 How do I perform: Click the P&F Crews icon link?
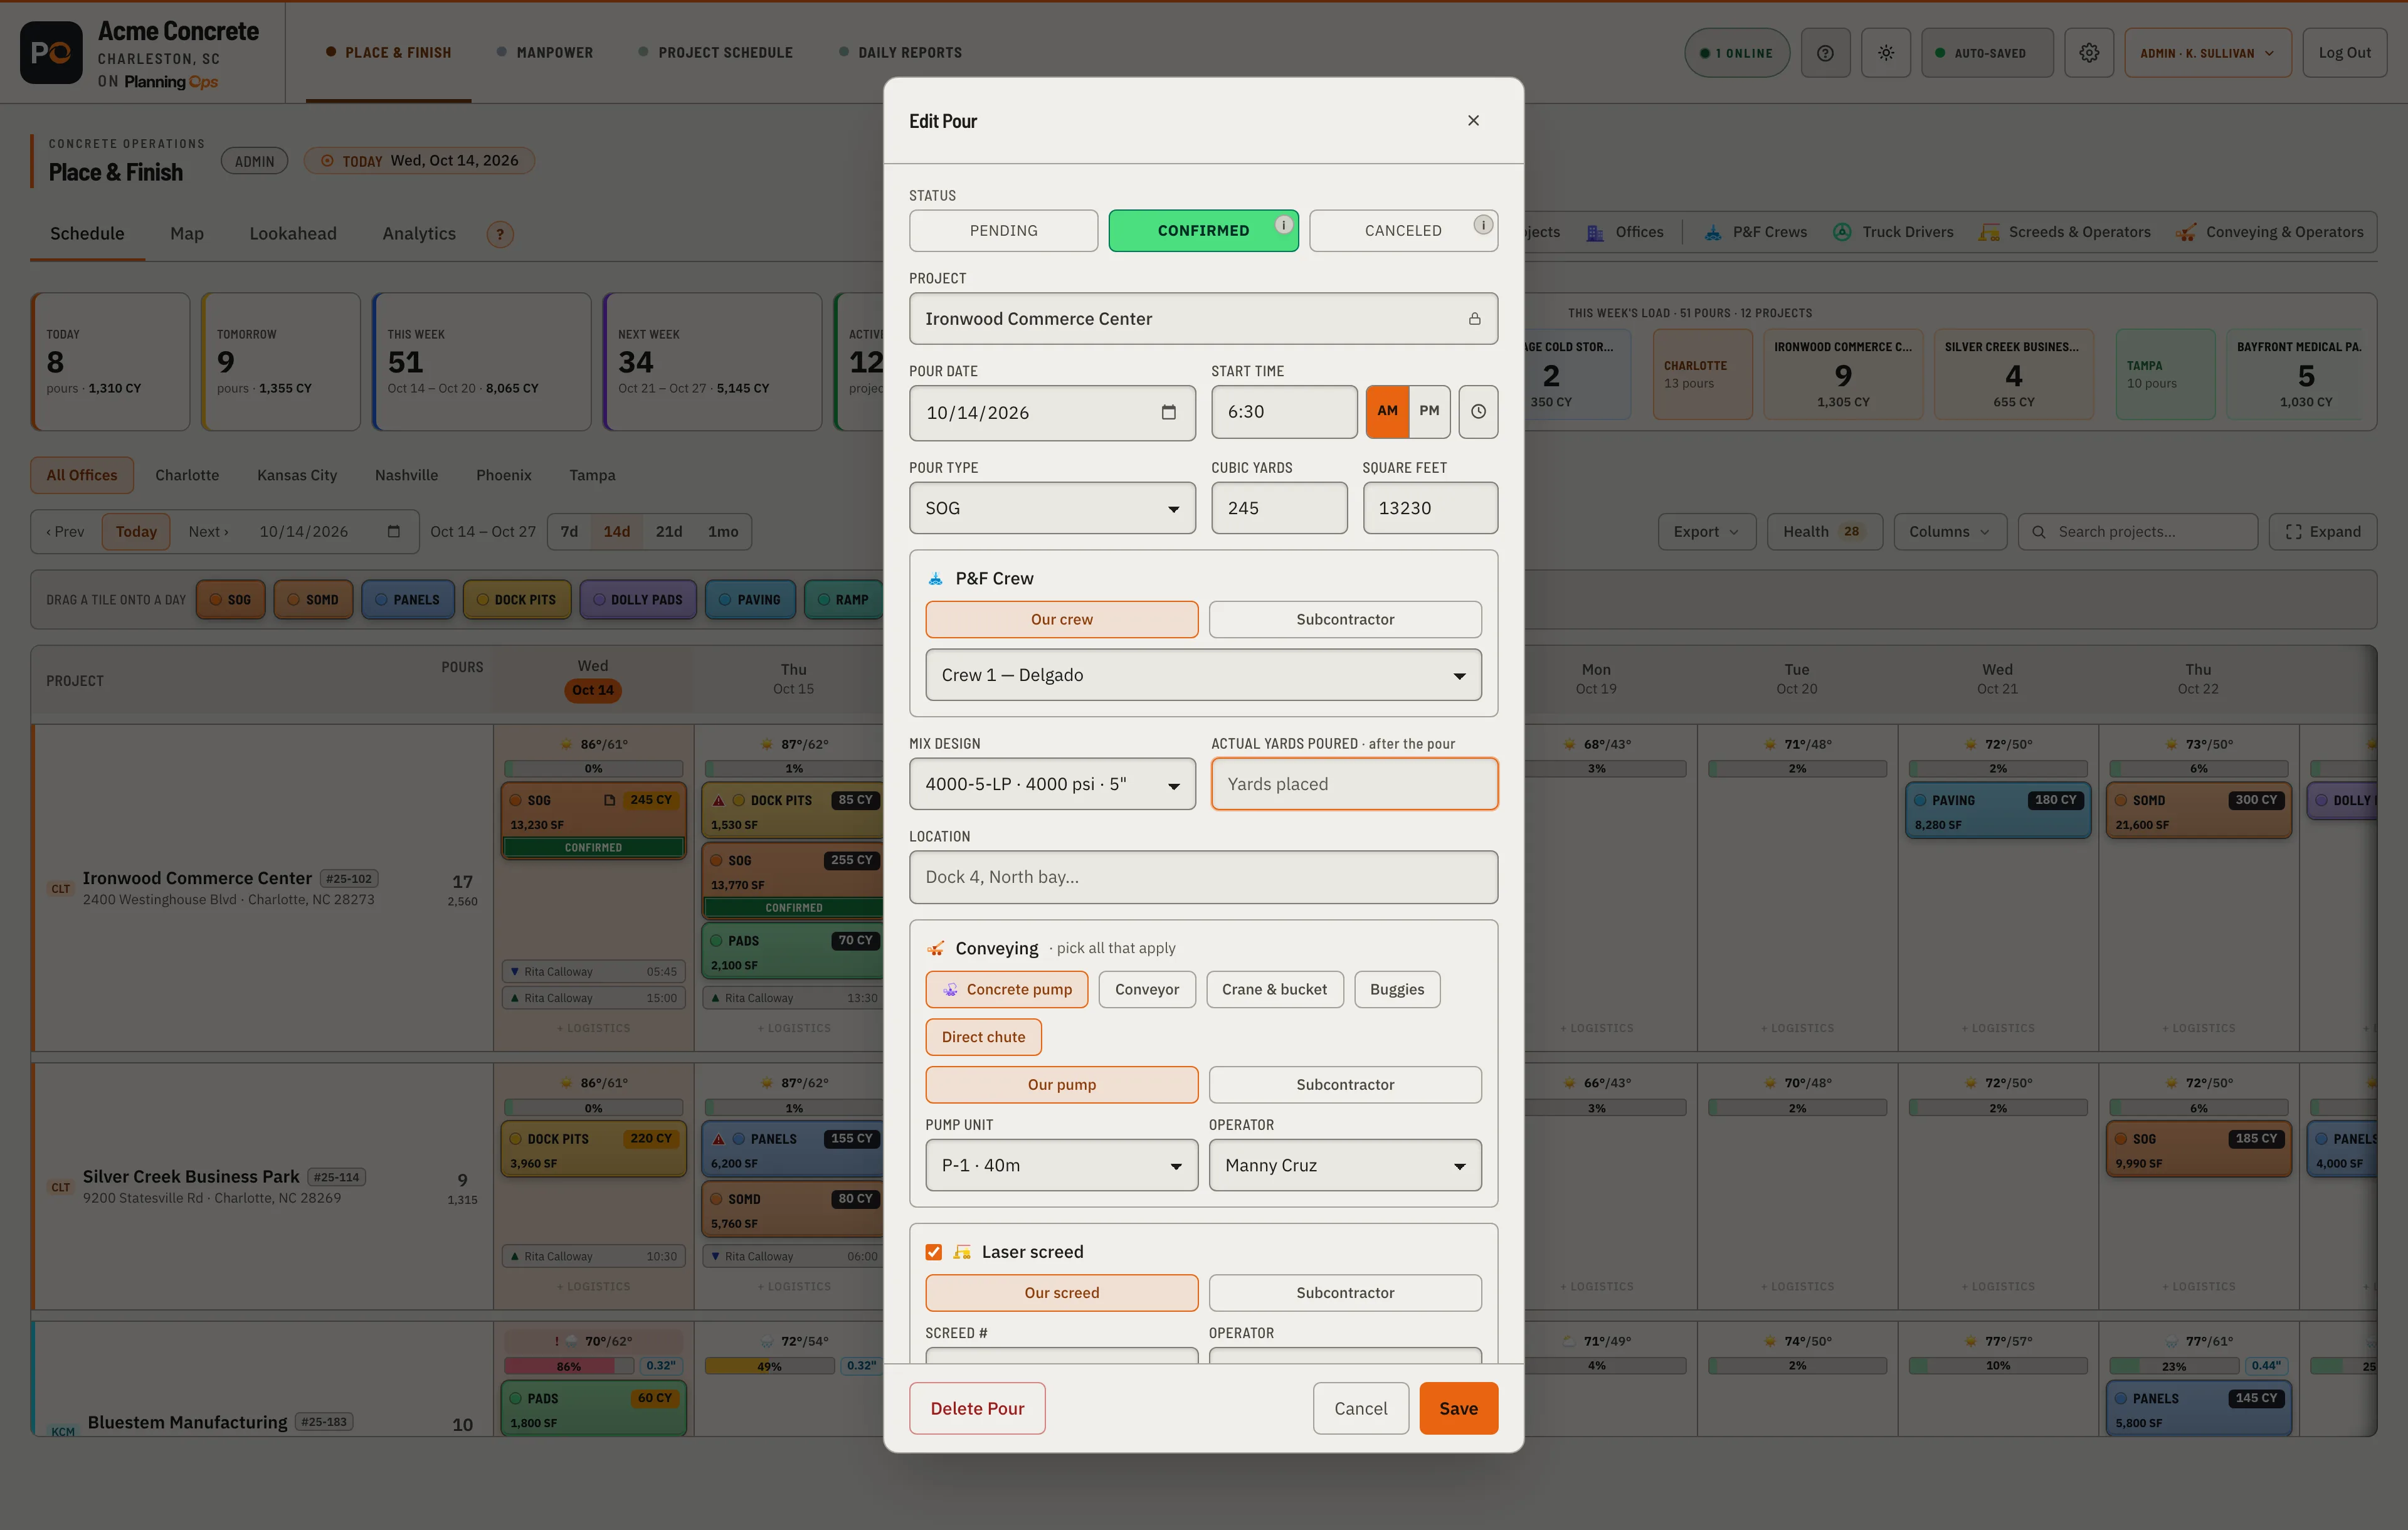pyautogui.click(x=1755, y=232)
